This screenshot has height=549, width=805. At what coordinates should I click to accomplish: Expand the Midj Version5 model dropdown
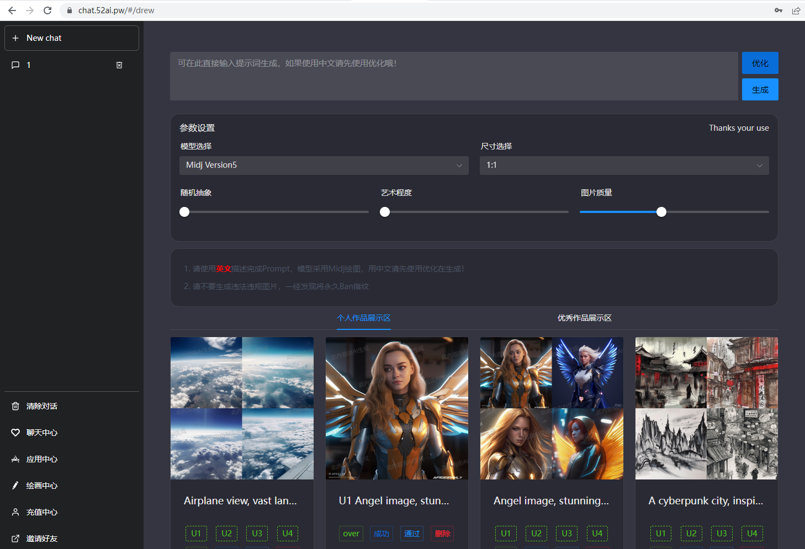324,166
